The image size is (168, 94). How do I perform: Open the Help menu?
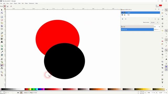pyautogui.click(x=36, y=3)
